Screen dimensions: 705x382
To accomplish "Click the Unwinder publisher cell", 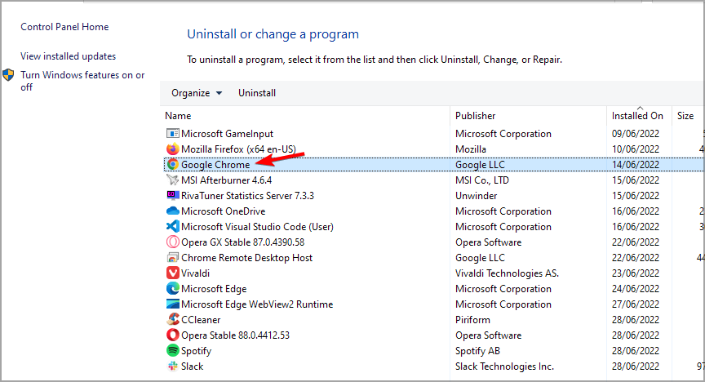I will (477, 196).
